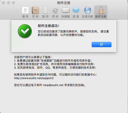Select the 发音 speech bubble icon
This screenshot has width=128, height=113.
76,10
